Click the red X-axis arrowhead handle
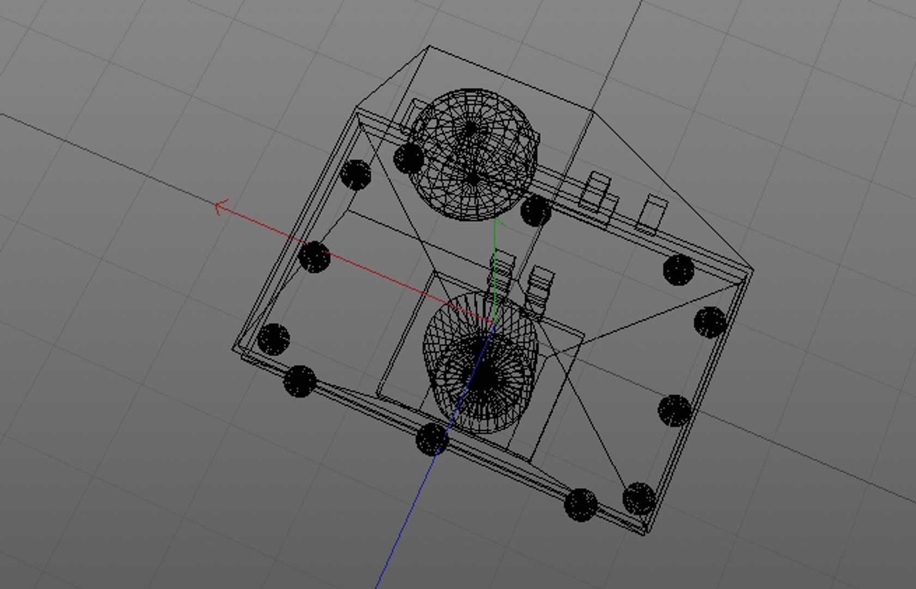 point(220,207)
